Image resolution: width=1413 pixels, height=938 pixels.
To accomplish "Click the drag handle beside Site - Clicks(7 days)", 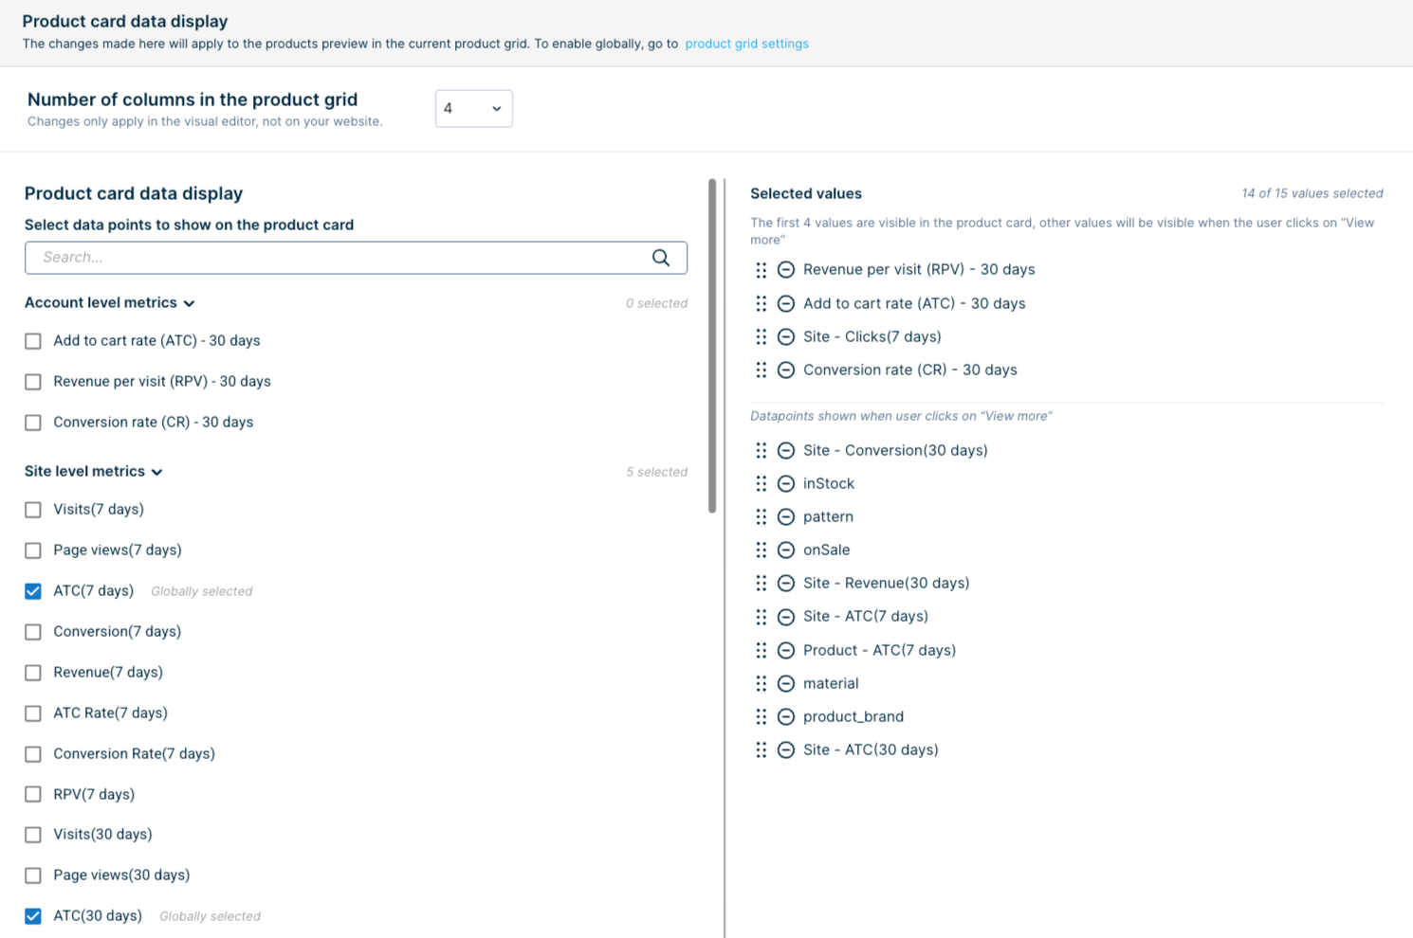I will [x=762, y=336].
